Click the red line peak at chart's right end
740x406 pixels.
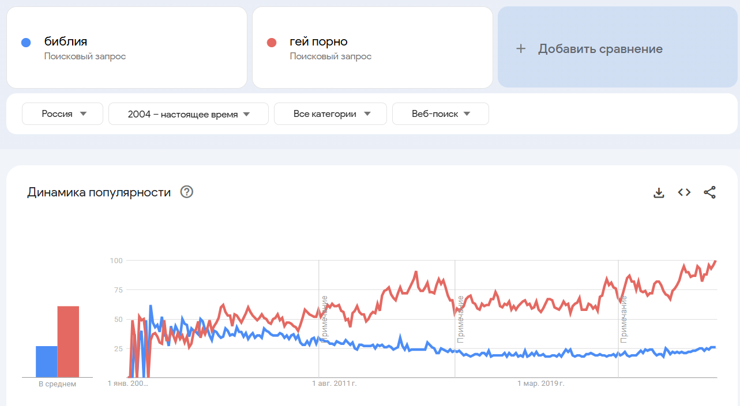pos(715,261)
